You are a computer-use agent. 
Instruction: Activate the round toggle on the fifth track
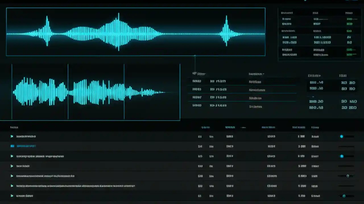click(348, 176)
